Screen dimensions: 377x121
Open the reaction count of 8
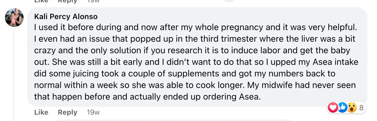click(362, 108)
